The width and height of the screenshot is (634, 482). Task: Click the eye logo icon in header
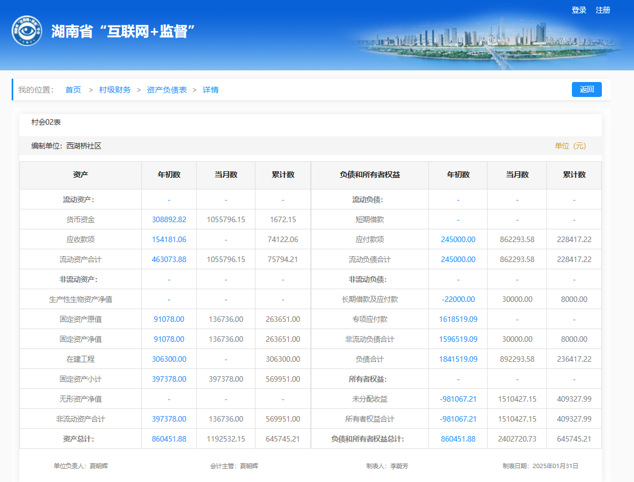tap(27, 30)
